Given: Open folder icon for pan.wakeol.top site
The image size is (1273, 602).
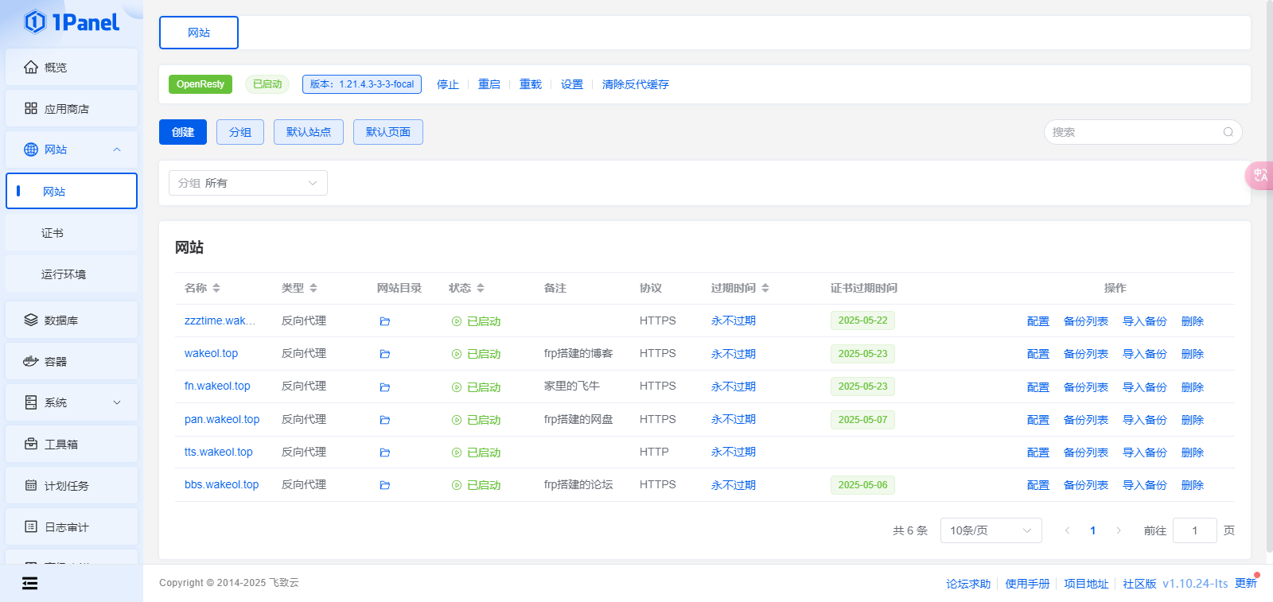Looking at the screenshot, I should coord(384,420).
